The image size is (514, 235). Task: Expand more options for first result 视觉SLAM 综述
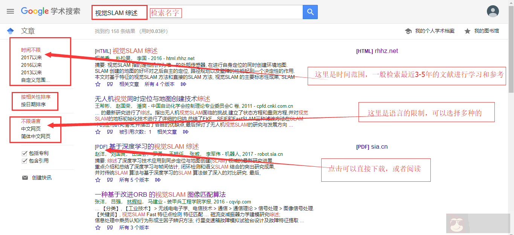coord(183,84)
